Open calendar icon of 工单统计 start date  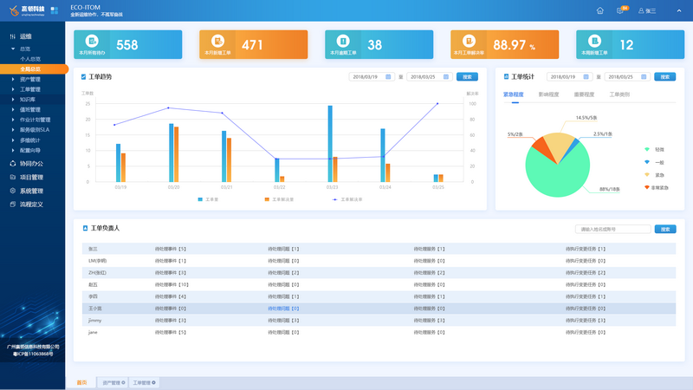tap(586, 77)
